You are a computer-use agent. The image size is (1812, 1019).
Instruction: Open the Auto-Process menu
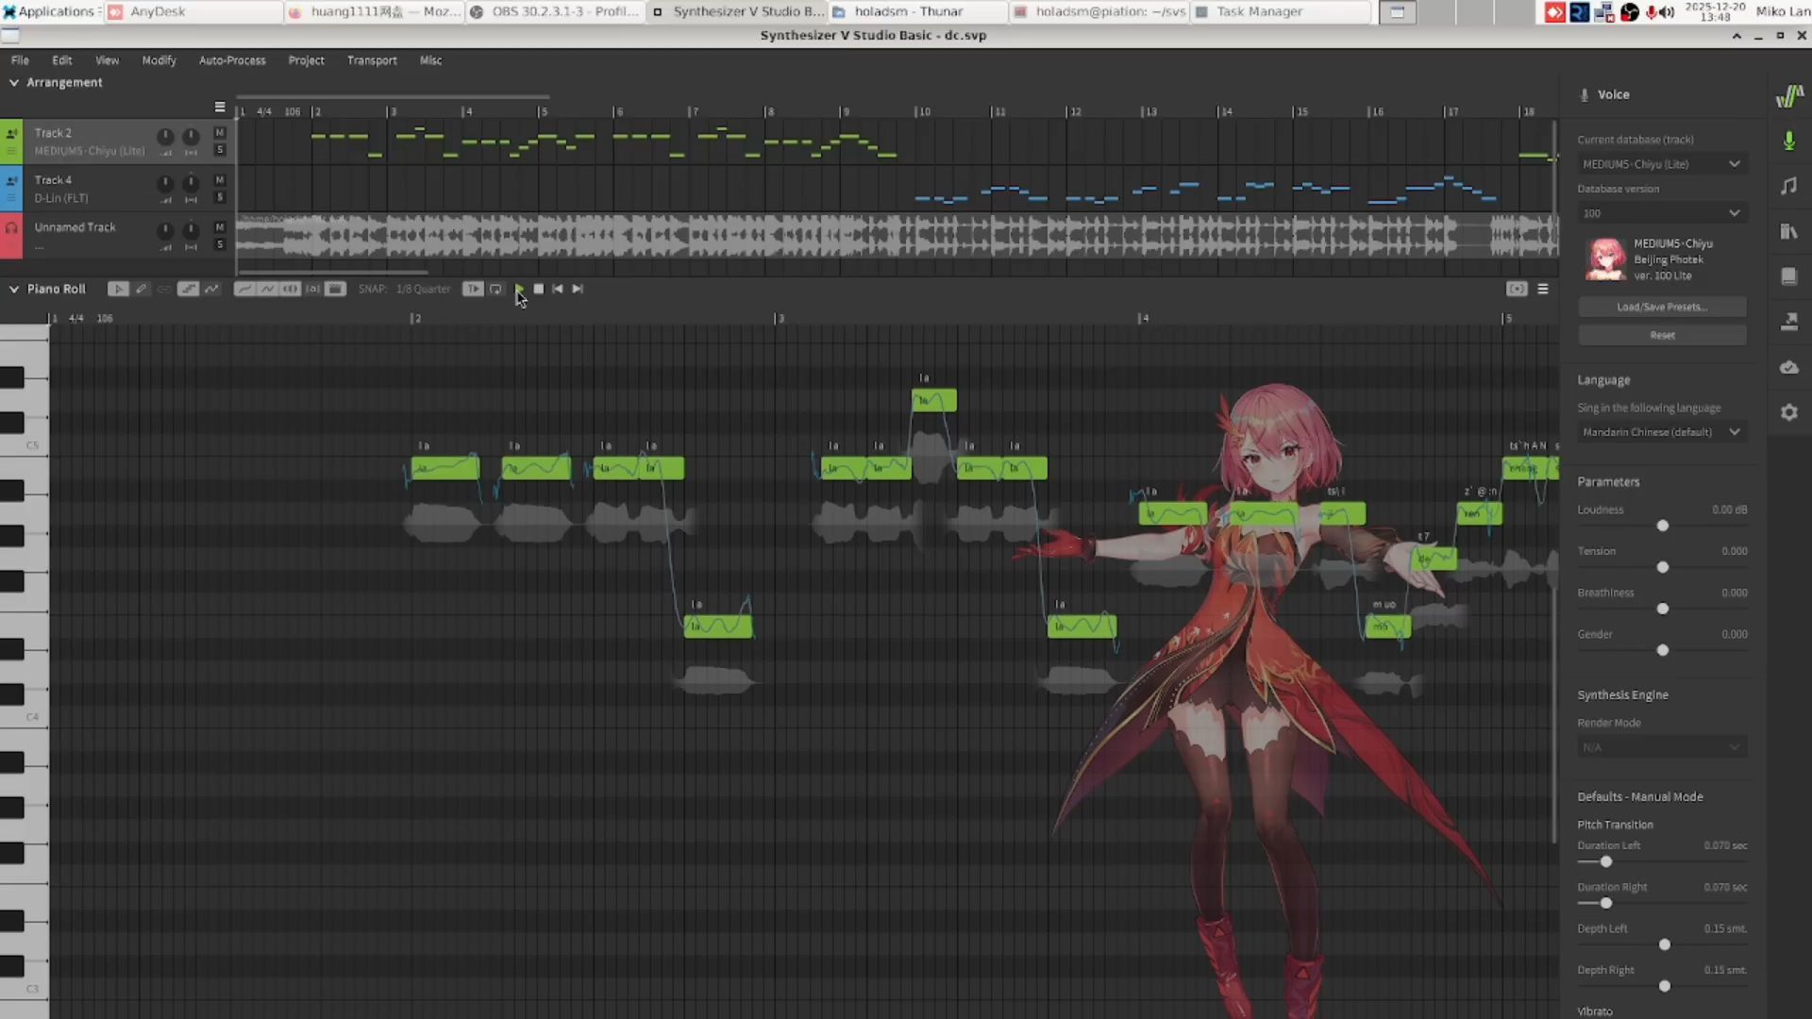point(232,60)
